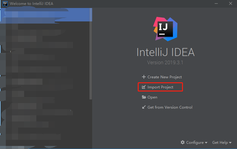Image resolution: width=237 pixels, height=149 pixels.
Task: Expand the Configure dropdown arrow
Action: (x=206, y=143)
